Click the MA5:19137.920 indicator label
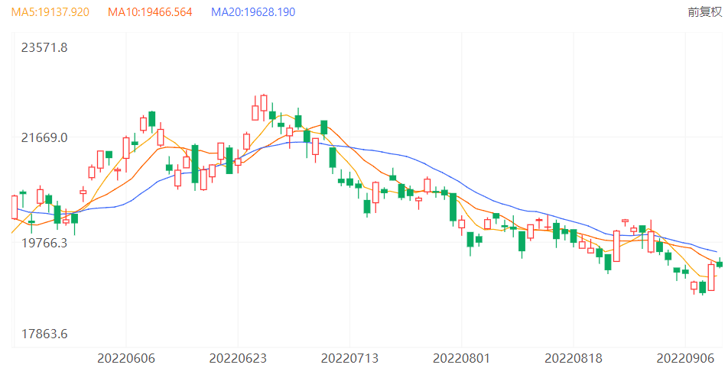The image size is (728, 368). pos(50,12)
